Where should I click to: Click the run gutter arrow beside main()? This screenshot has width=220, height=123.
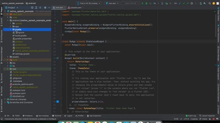coord(58,22)
